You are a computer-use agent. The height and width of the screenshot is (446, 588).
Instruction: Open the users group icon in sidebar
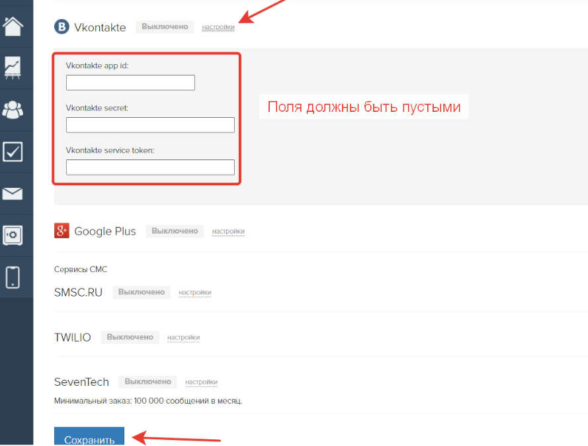(13, 110)
